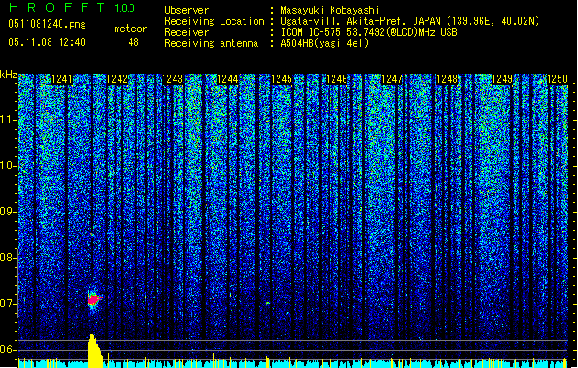The height and width of the screenshot is (368, 578).
Task: Click the antenna value A504HB(yagi 4el)
Action: pyautogui.click(x=324, y=43)
